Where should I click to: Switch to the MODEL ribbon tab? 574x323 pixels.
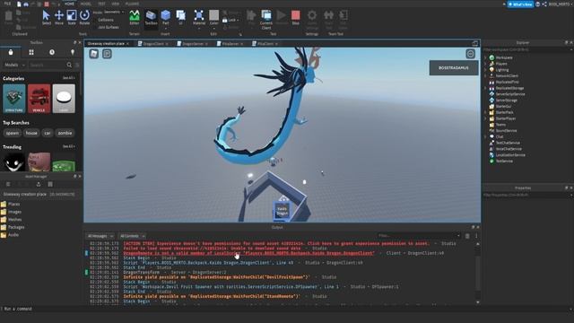click(86, 4)
